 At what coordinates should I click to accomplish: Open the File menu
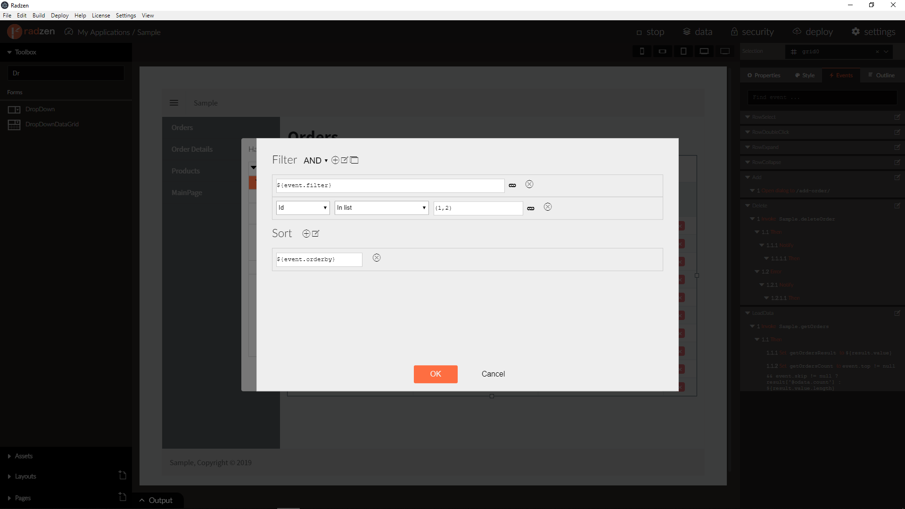coord(7,16)
